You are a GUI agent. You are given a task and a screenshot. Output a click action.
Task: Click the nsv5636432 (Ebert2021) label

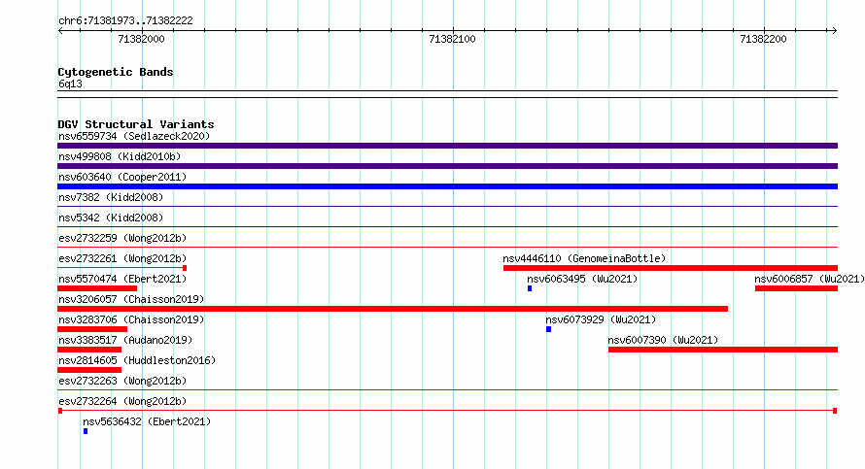coord(147,421)
